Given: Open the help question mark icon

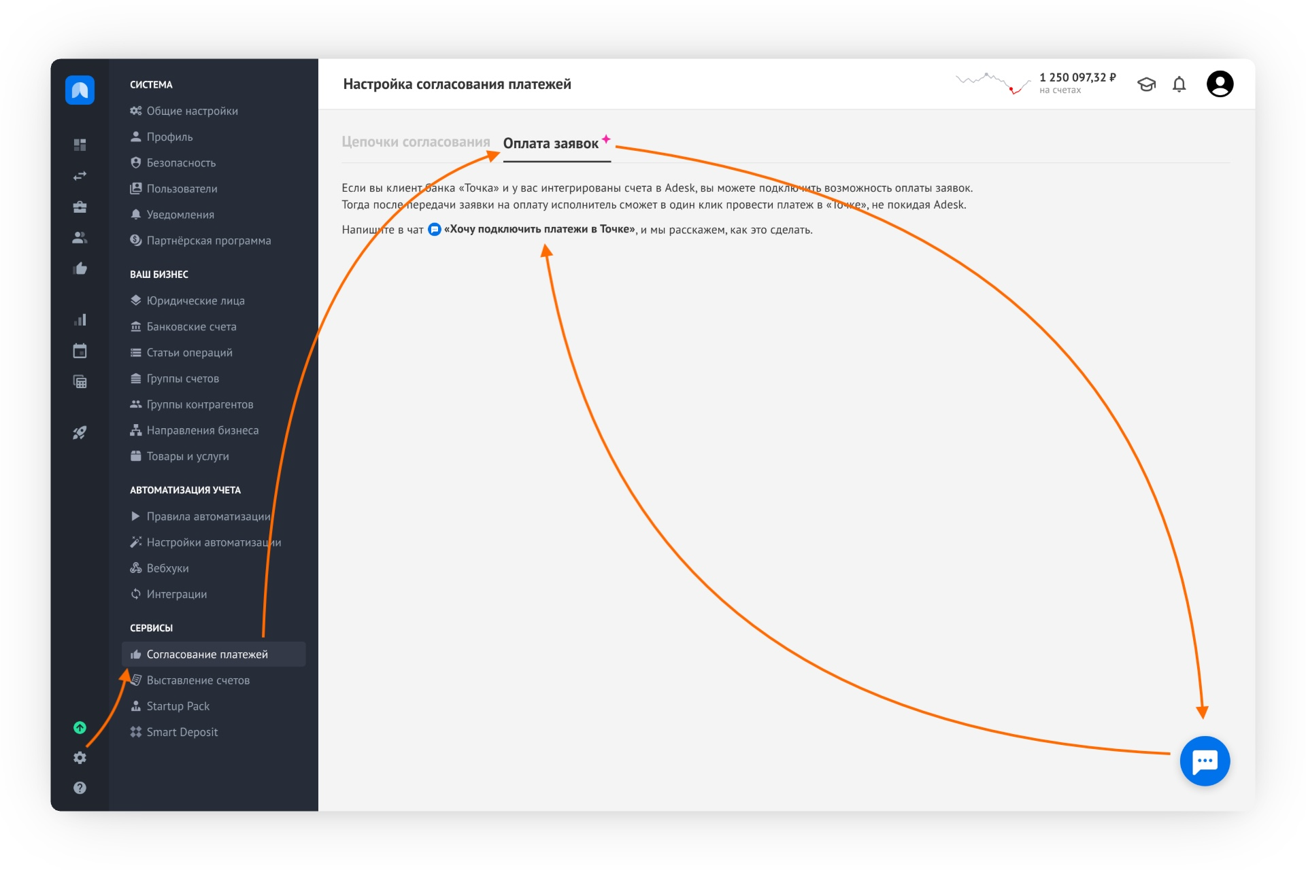Looking at the screenshot, I should (x=80, y=788).
